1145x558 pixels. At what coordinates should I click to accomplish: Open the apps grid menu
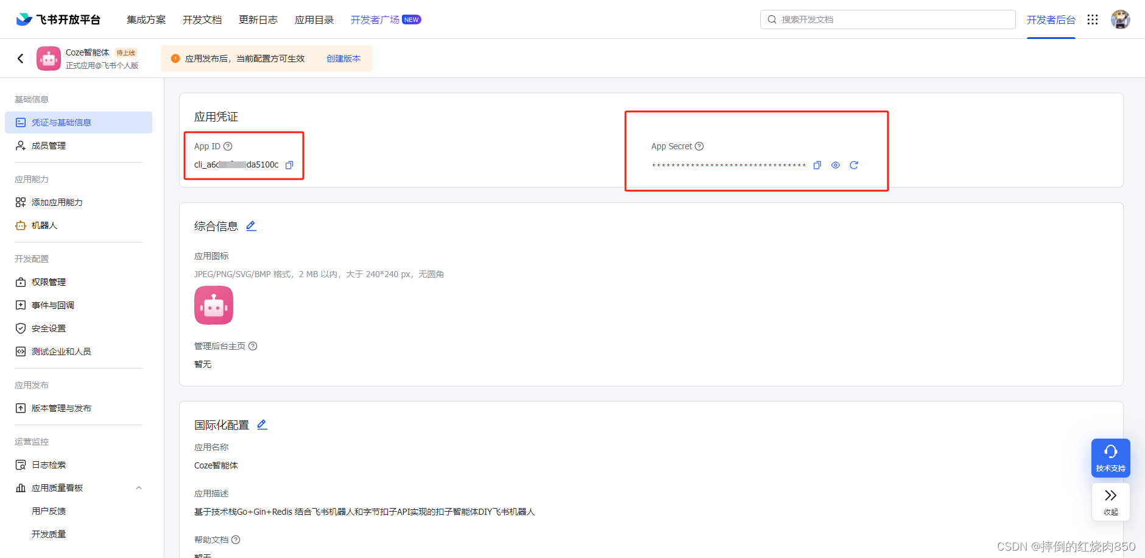click(x=1093, y=19)
